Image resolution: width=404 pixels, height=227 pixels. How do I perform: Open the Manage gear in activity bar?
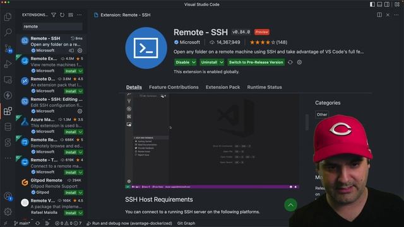point(8,212)
